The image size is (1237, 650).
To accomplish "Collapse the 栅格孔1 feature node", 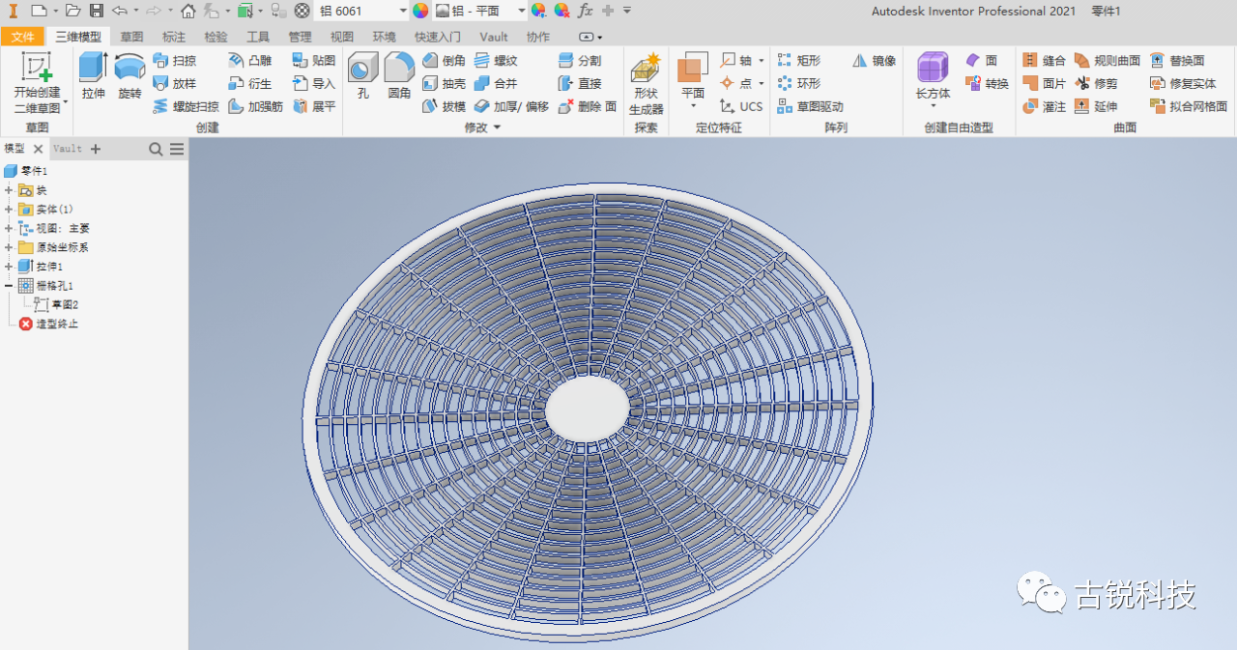I will (9, 286).
